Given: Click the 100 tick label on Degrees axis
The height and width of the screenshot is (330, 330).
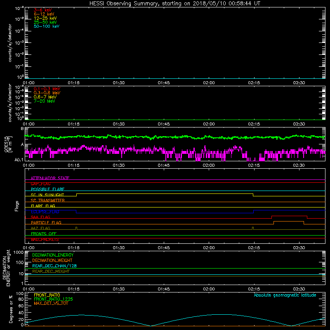Looking at the screenshot, I should (x=20, y=294).
